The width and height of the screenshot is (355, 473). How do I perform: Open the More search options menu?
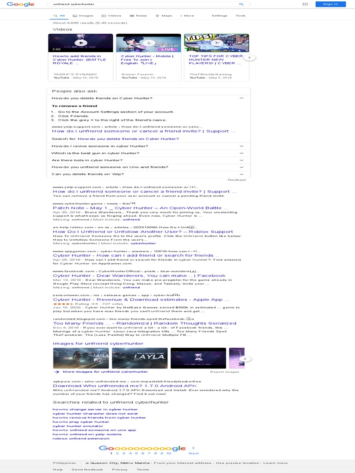click(187, 16)
